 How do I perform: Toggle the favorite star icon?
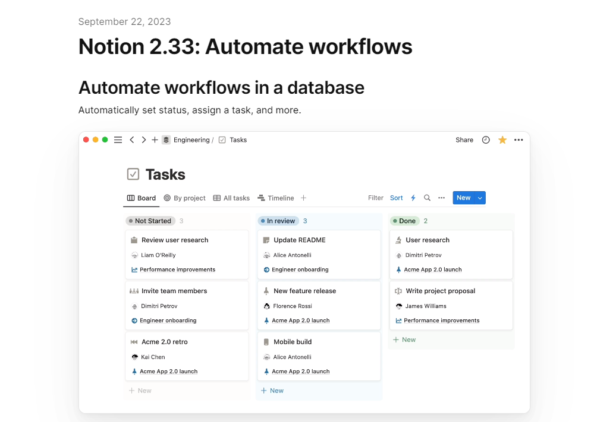[x=502, y=140]
